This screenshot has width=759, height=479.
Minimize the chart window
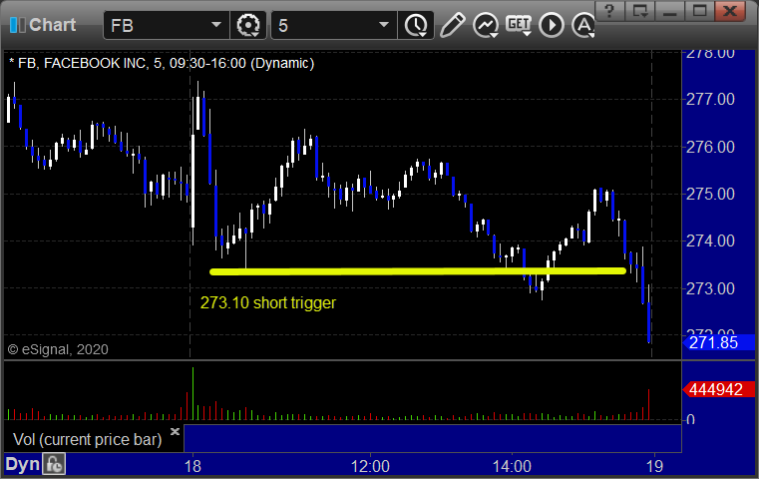(669, 11)
